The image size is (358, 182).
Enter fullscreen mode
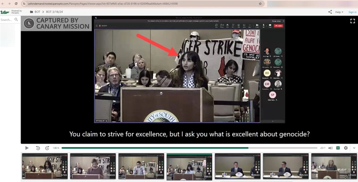click(352, 21)
